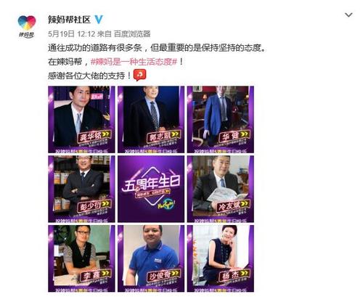The height and width of the screenshot is (297, 363).
Task: Open the 辣妈帮 heart logo avatar
Action: pyautogui.click(x=27, y=26)
